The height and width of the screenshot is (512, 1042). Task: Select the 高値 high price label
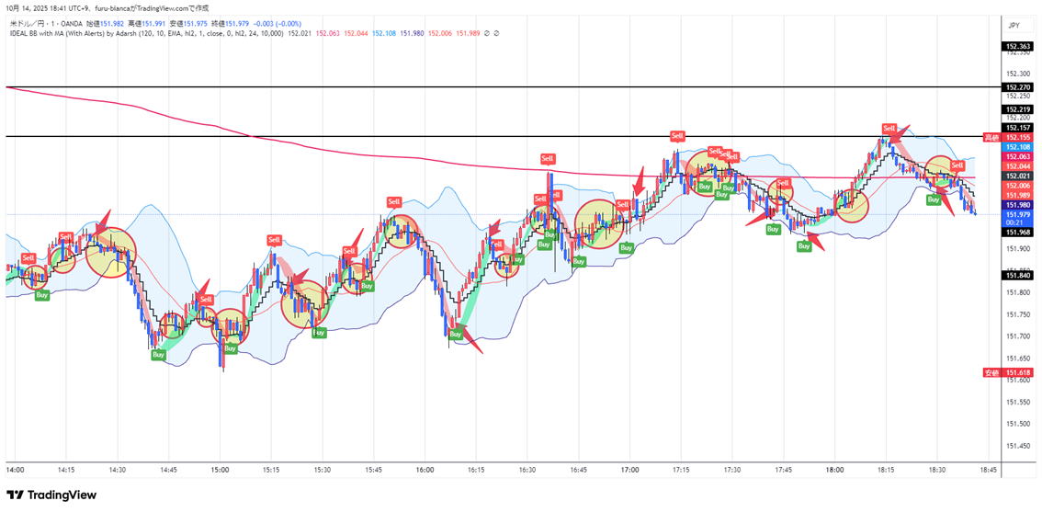pos(991,137)
